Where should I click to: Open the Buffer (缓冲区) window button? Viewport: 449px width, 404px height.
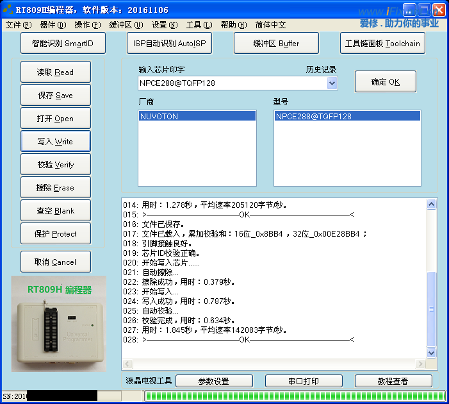coord(276,44)
